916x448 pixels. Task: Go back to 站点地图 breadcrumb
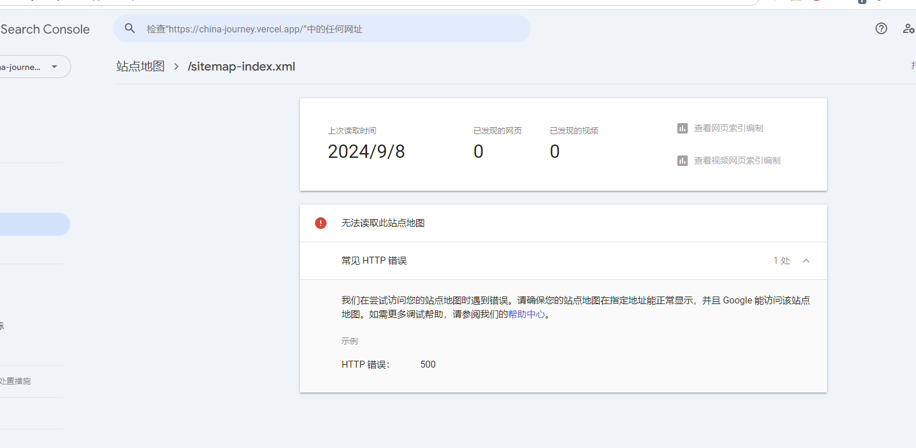coord(140,66)
